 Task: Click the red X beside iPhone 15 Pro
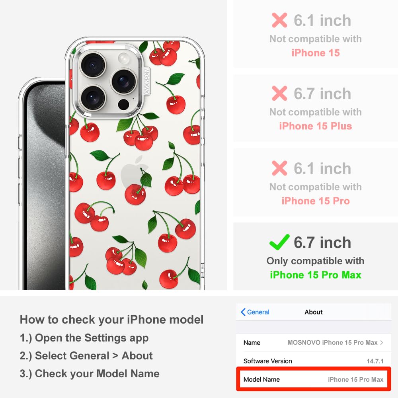click(279, 168)
